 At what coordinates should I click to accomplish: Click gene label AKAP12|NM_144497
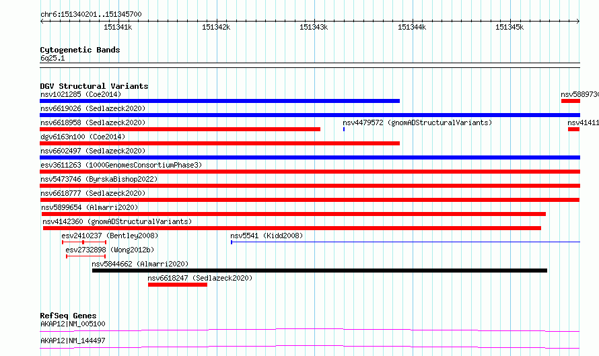73,341
